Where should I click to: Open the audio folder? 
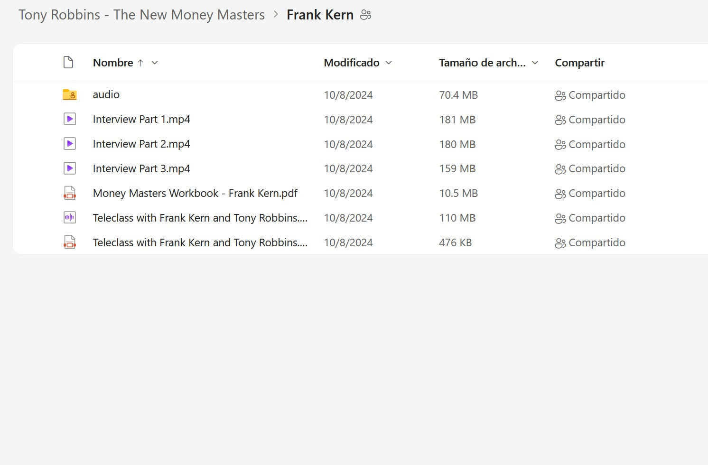(106, 95)
